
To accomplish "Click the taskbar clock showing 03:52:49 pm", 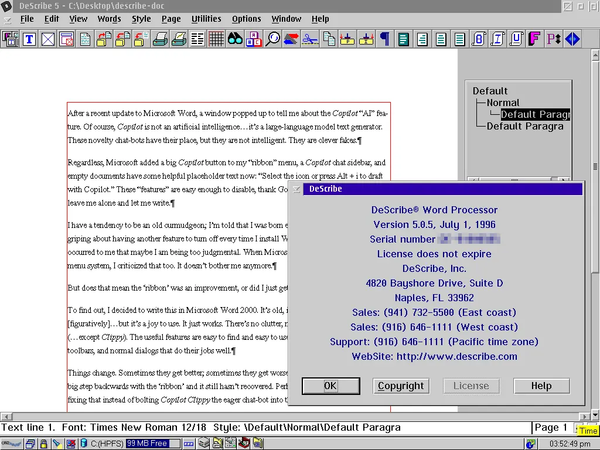I will (570, 444).
